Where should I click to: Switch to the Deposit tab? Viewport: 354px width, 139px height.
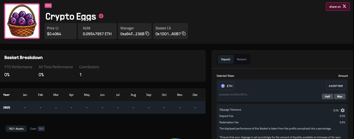click(226, 59)
